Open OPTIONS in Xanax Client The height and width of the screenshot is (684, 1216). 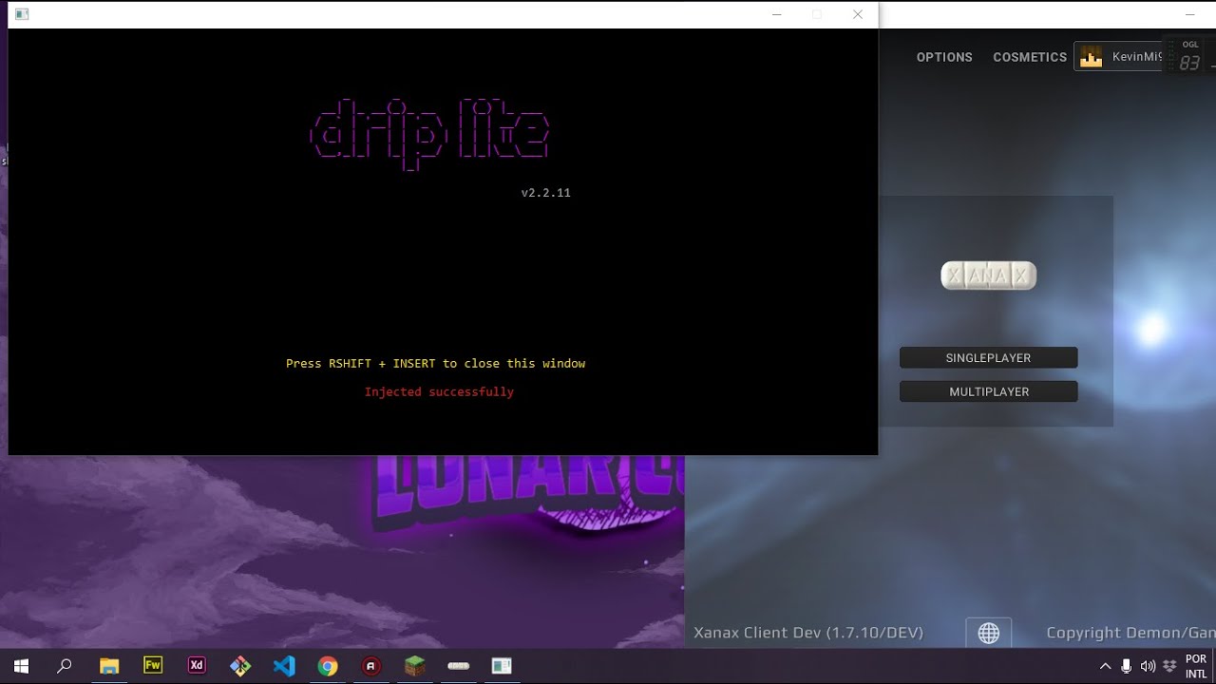coord(944,57)
